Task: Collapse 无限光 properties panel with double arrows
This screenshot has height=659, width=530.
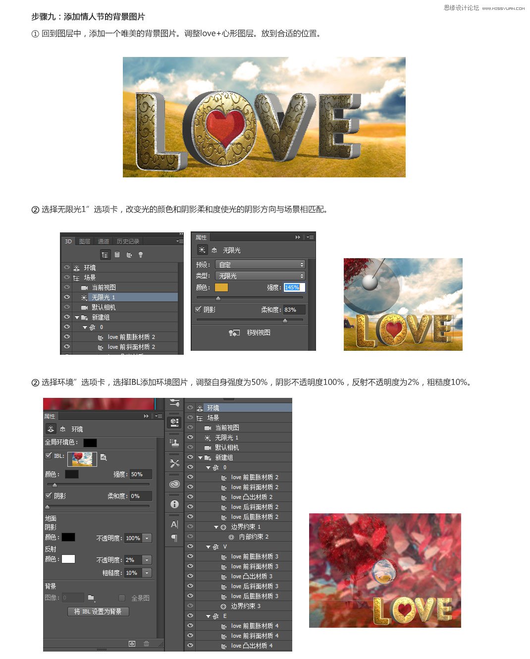Action: 298,237
